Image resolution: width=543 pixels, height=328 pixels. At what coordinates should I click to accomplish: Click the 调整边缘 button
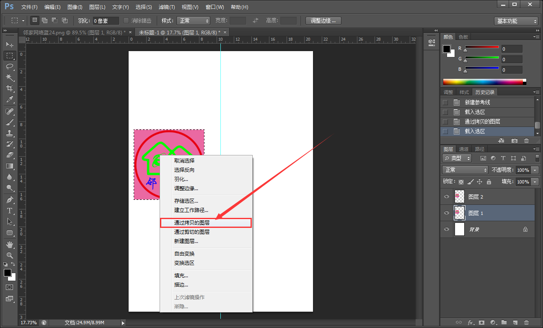pos(323,21)
